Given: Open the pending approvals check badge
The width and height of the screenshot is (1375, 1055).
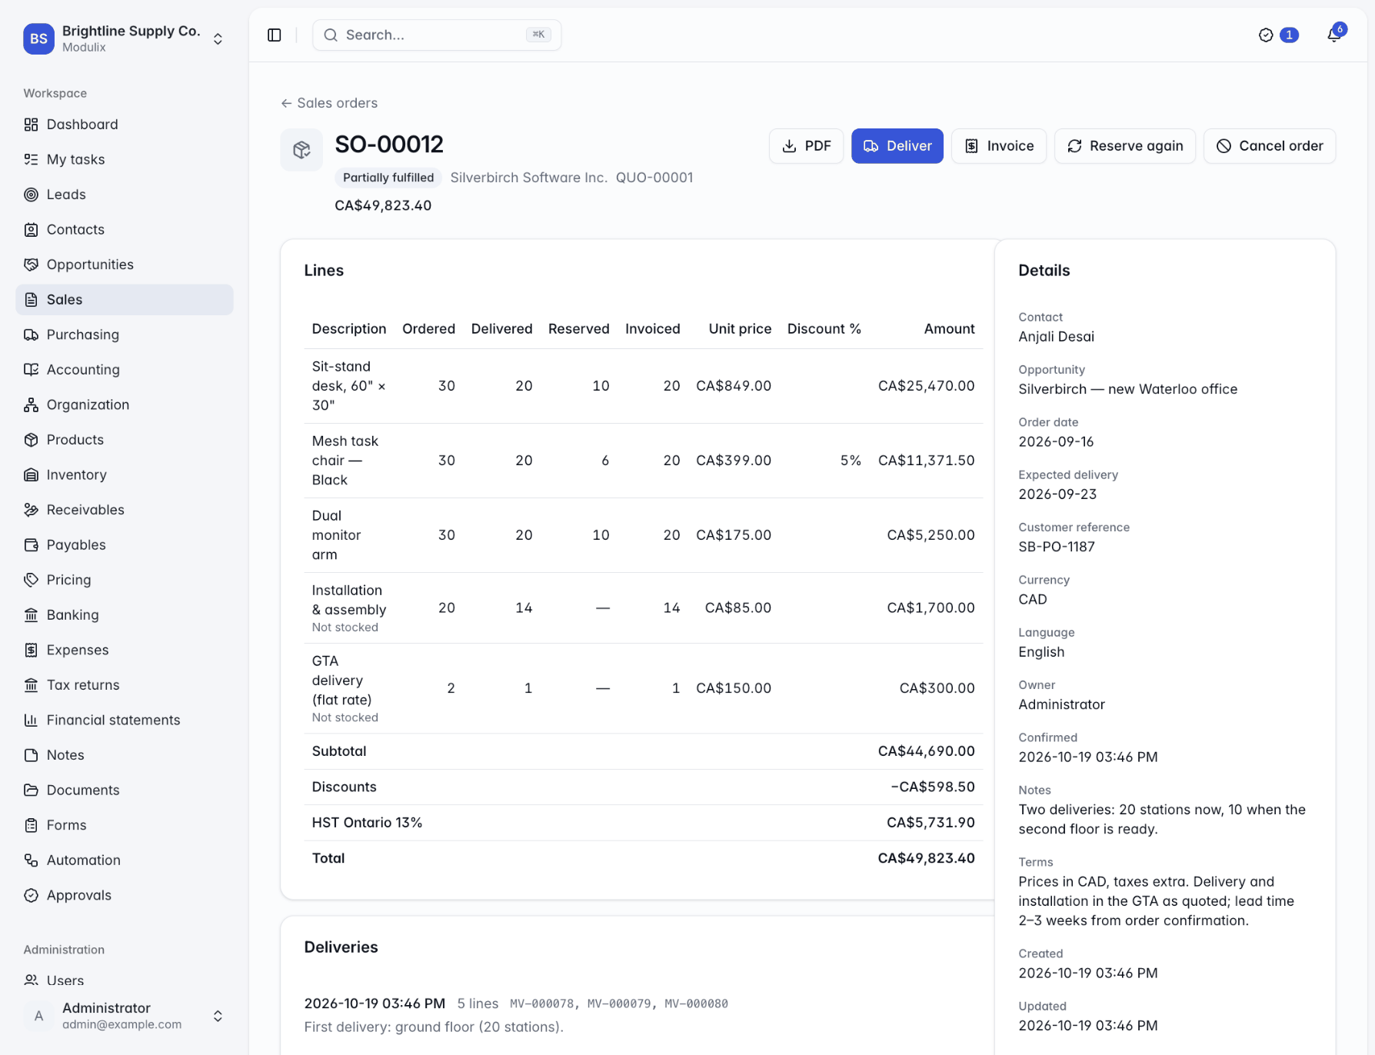Looking at the screenshot, I should pyautogui.click(x=1278, y=35).
